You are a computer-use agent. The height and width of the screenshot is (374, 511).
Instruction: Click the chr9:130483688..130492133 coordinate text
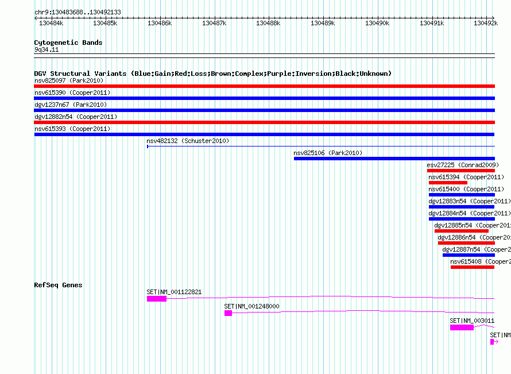click(78, 13)
